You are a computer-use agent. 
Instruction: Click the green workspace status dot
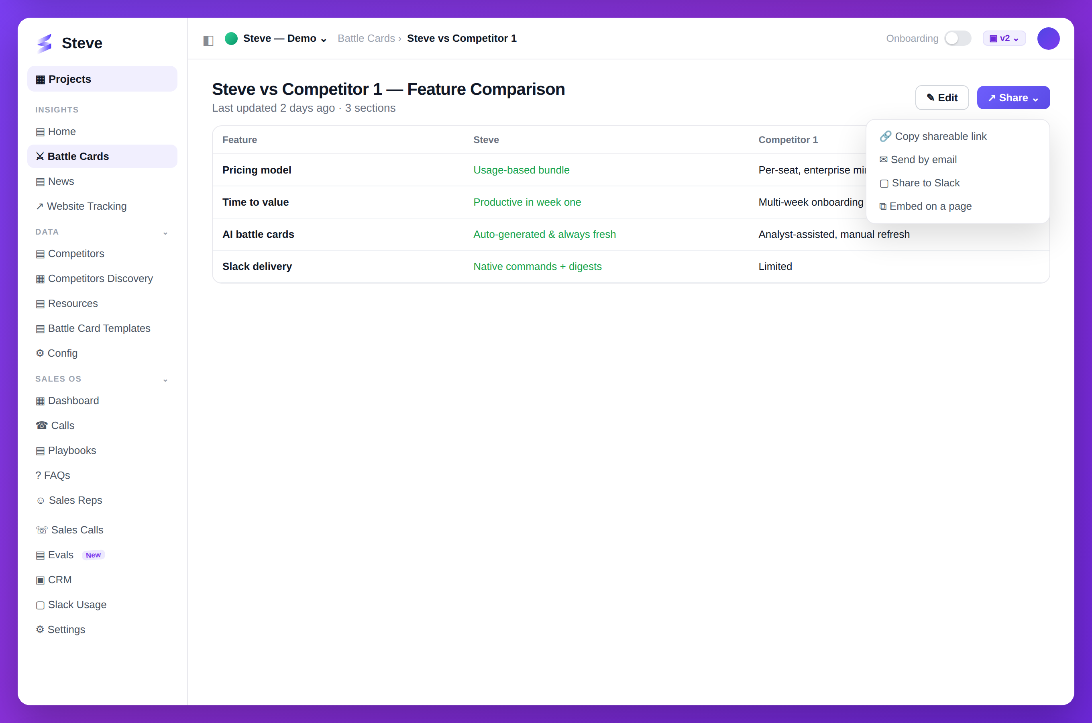(231, 38)
